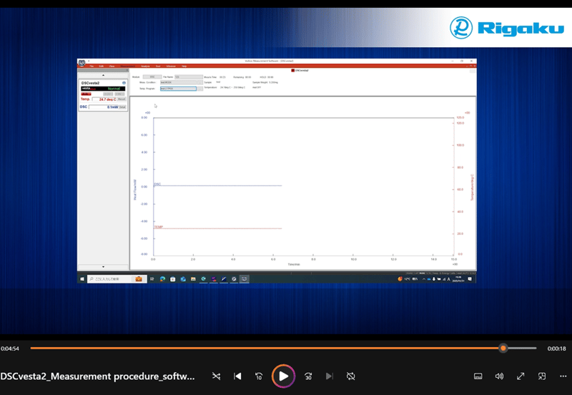Open the three-dot more options menu
This screenshot has height=395, width=572.
(x=563, y=376)
